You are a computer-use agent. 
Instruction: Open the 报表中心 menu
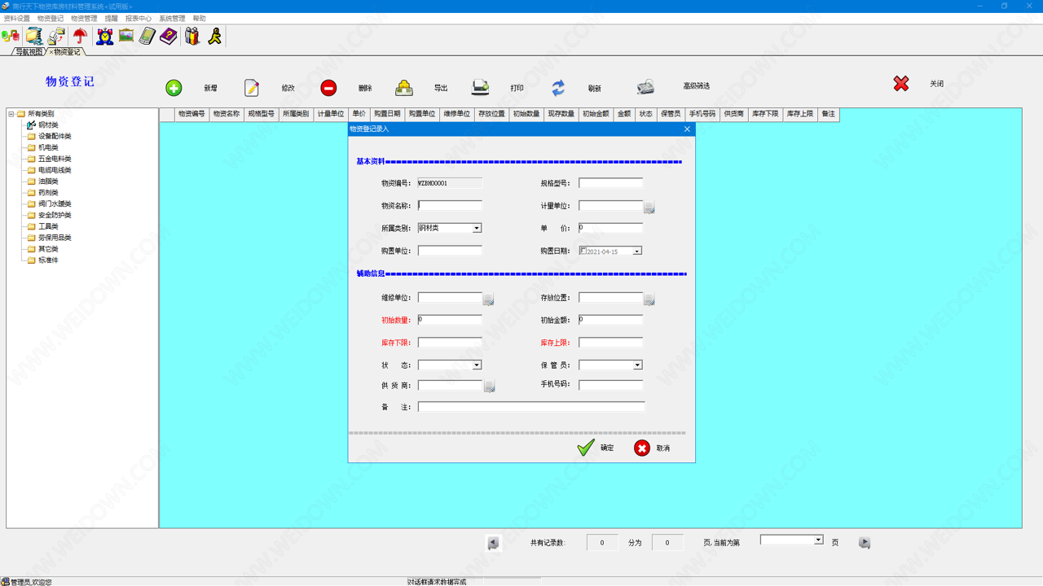[x=139, y=18]
